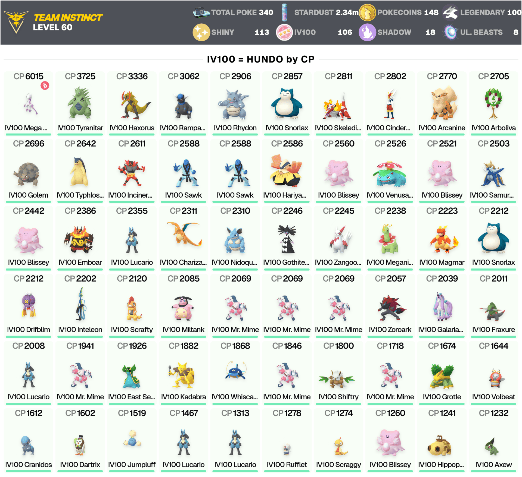Click the 'IV100 Hippop...' name label
The image size is (522, 477).
click(441, 465)
